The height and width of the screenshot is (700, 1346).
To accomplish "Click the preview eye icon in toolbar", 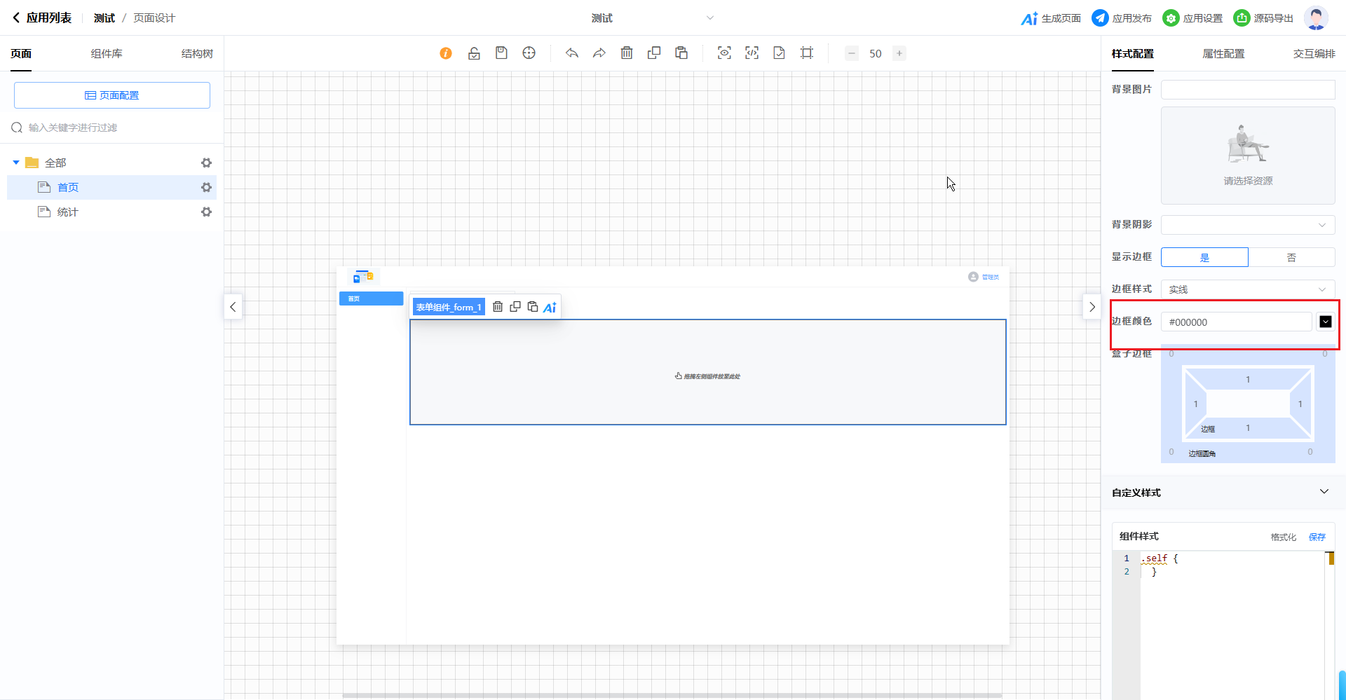I will (x=724, y=53).
